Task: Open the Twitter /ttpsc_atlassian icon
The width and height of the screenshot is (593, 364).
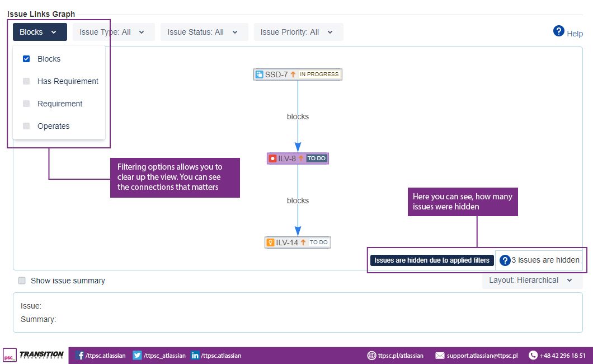Action: 137,355
